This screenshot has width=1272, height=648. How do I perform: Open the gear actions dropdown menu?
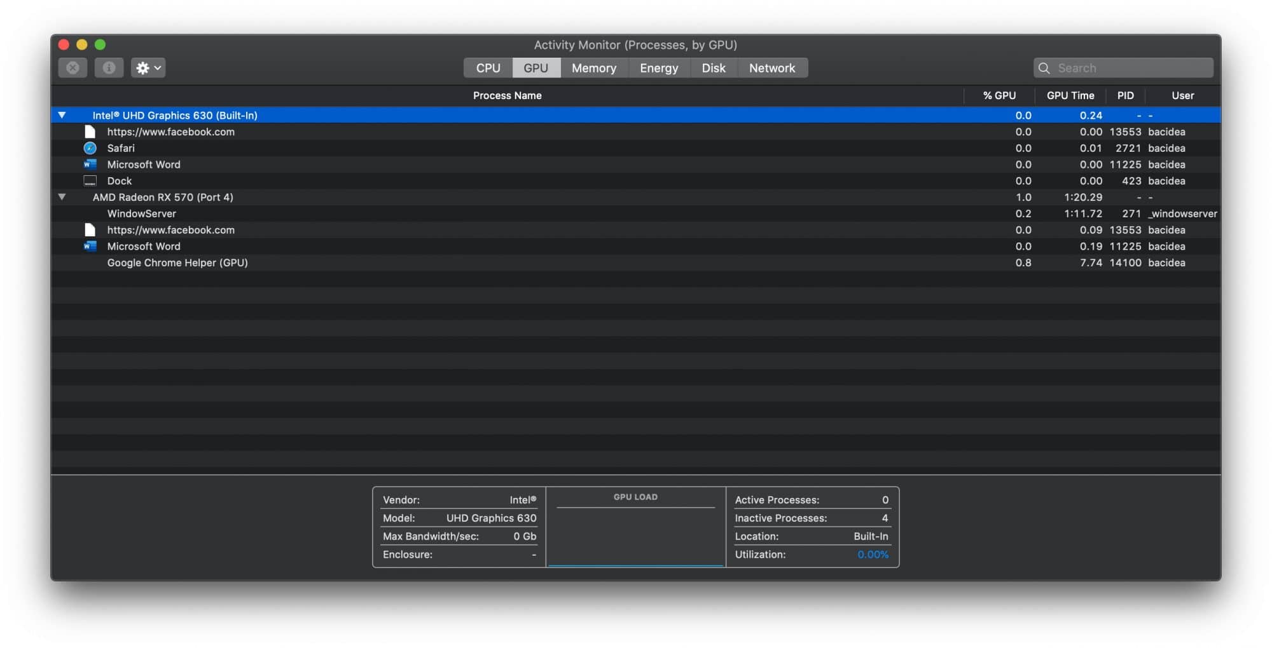click(148, 68)
